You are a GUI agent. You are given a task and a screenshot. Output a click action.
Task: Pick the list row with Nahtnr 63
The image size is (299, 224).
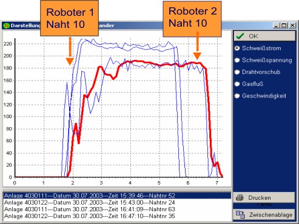point(117,209)
